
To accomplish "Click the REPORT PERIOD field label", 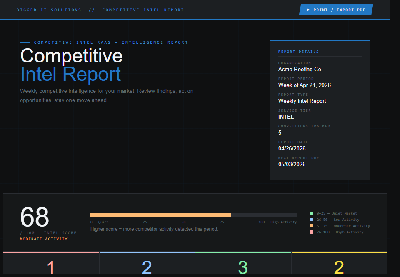I will pyautogui.click(x=296, y=79).
